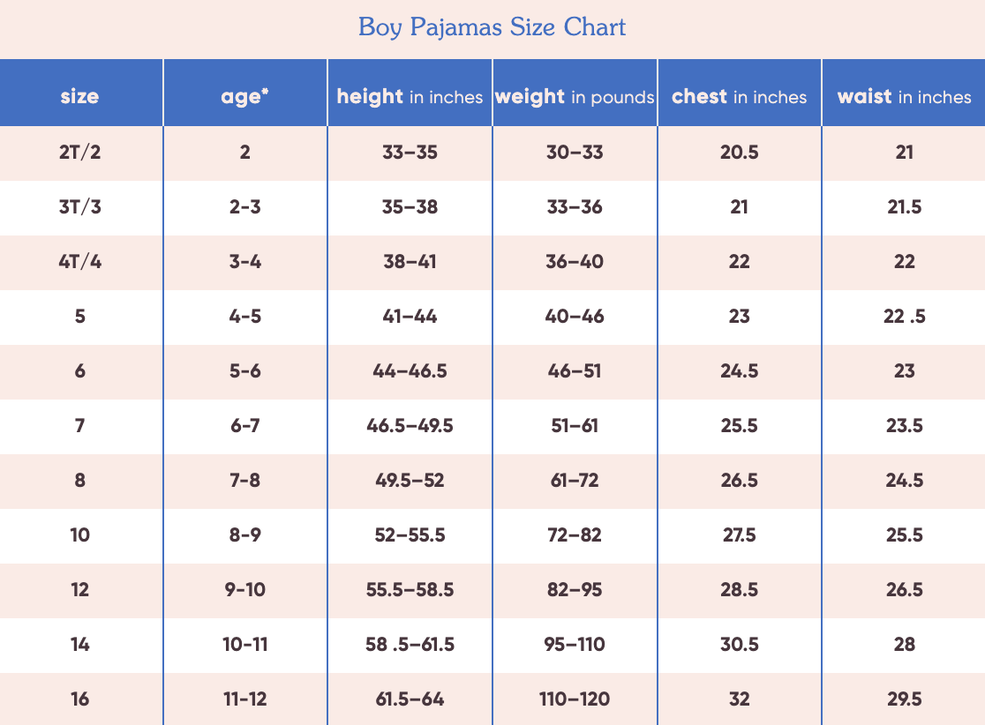Select the 2T/2 size cell

[x=79, y=152]
